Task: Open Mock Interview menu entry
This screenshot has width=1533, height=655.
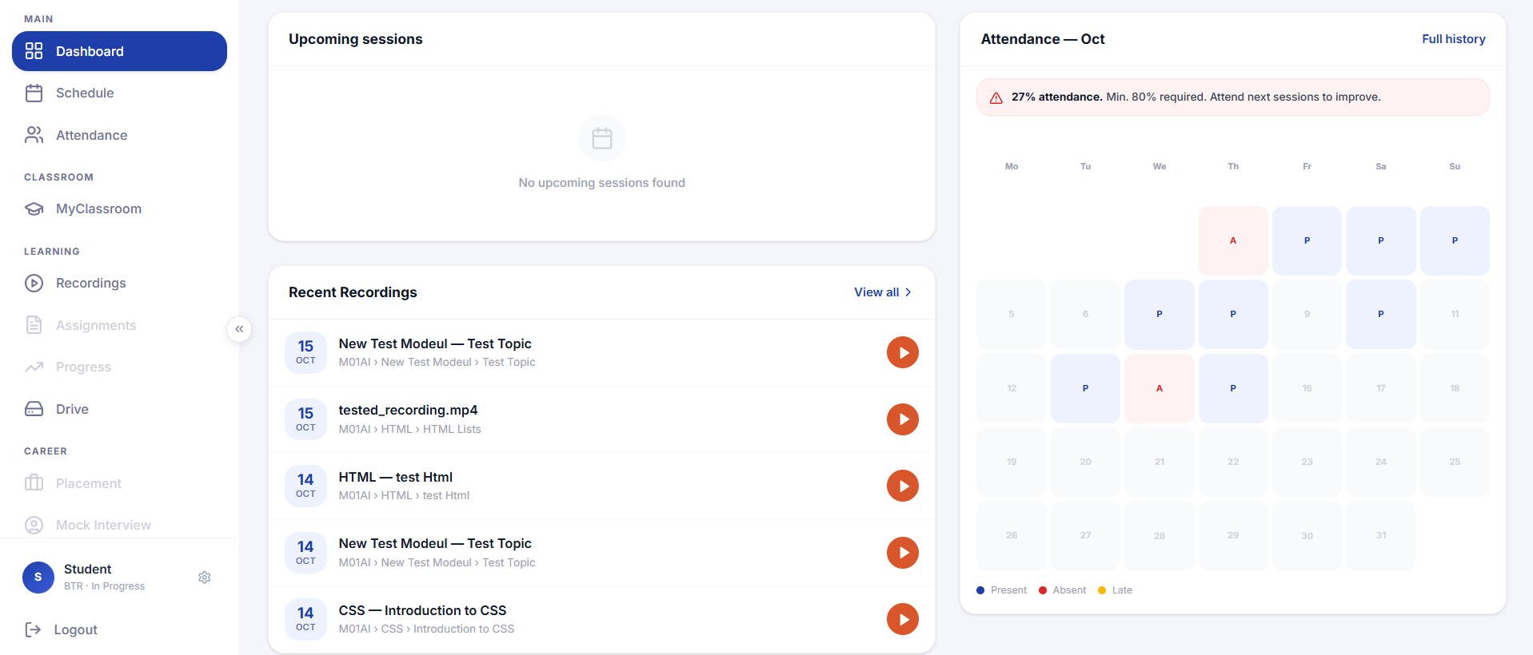Action: point(119,525)
